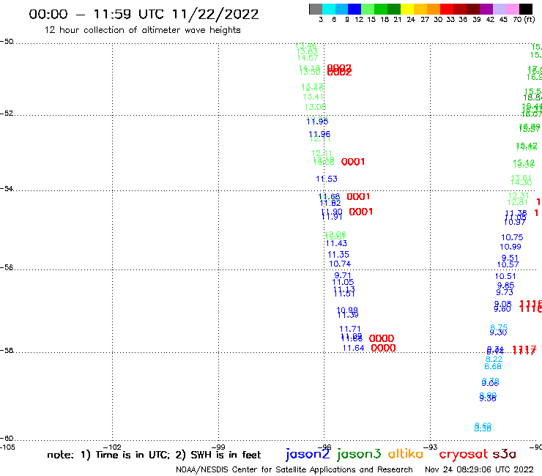Image resolution: width=542 pixels, height=476 pixels.
Task: Click the wave height value '10.51'
Action: point(505,276)
